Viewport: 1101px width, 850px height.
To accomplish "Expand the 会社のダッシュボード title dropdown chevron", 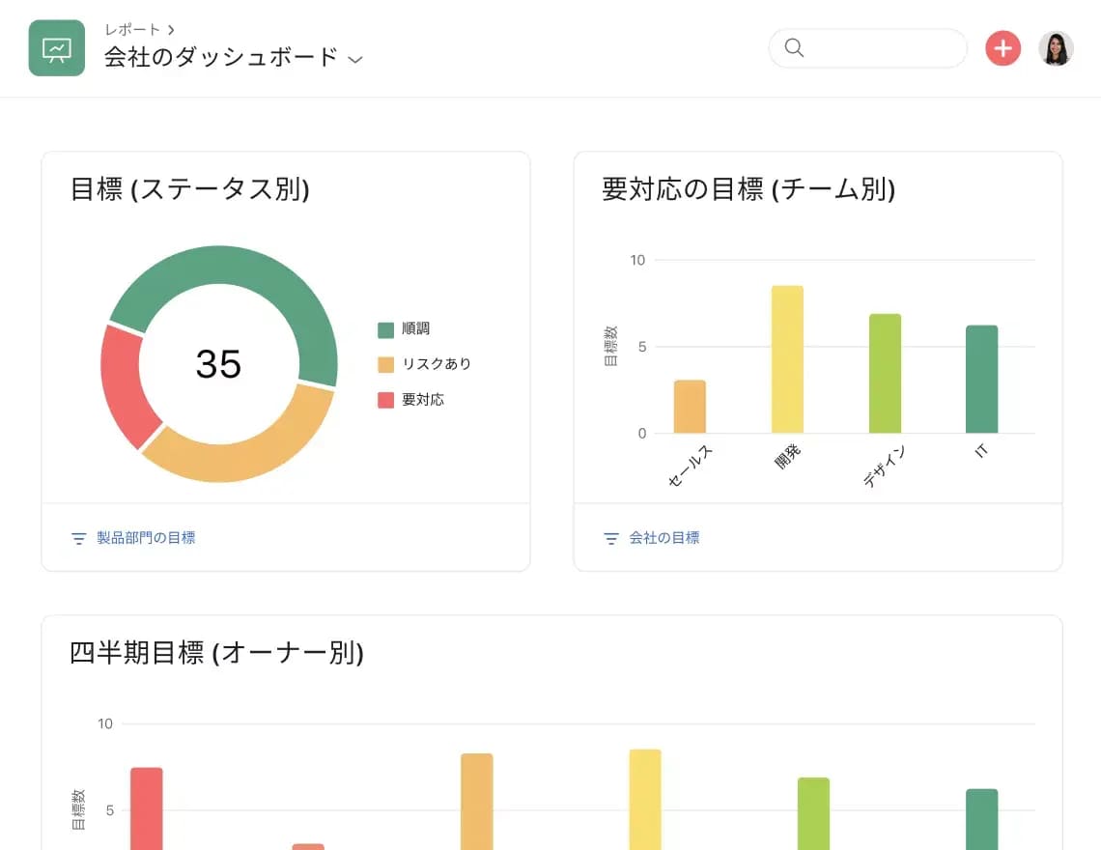I will click(x=355, y=60).
